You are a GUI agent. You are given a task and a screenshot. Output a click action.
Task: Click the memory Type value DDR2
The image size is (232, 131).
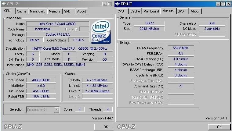[149, 23]
